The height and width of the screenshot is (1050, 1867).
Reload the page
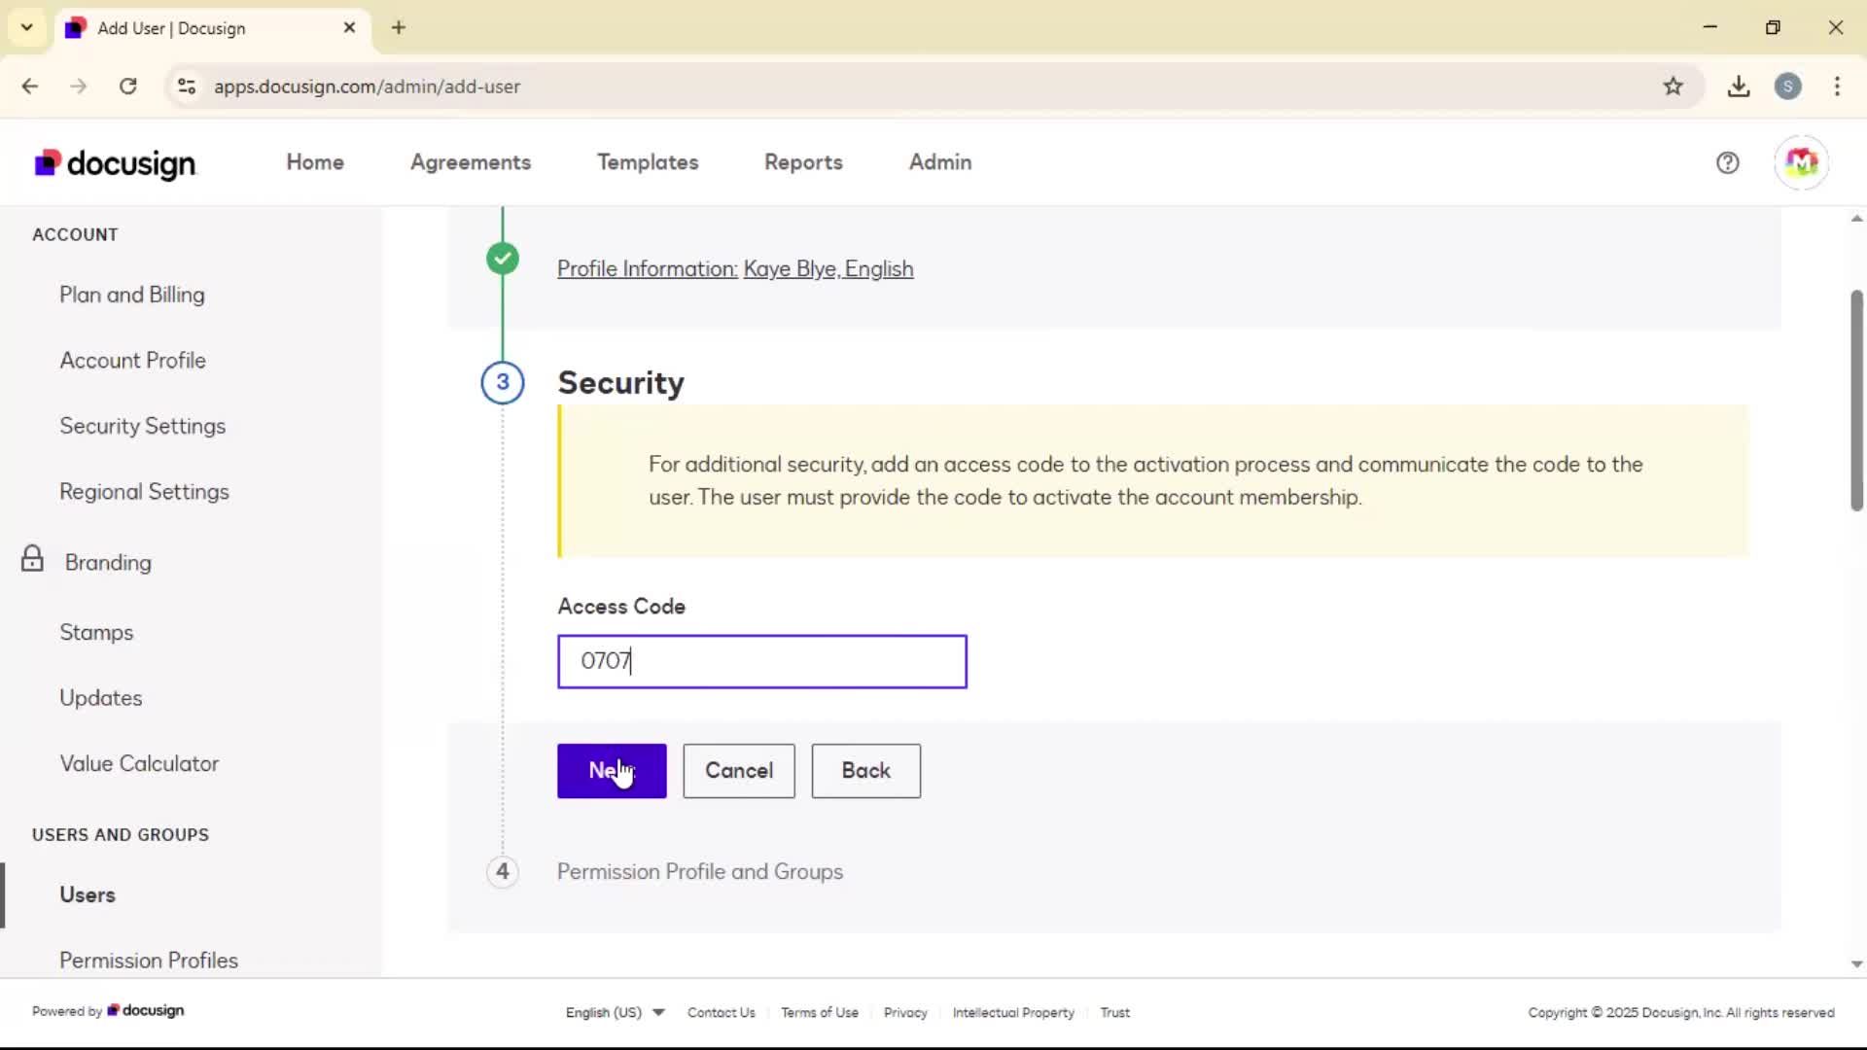point(128,87)
